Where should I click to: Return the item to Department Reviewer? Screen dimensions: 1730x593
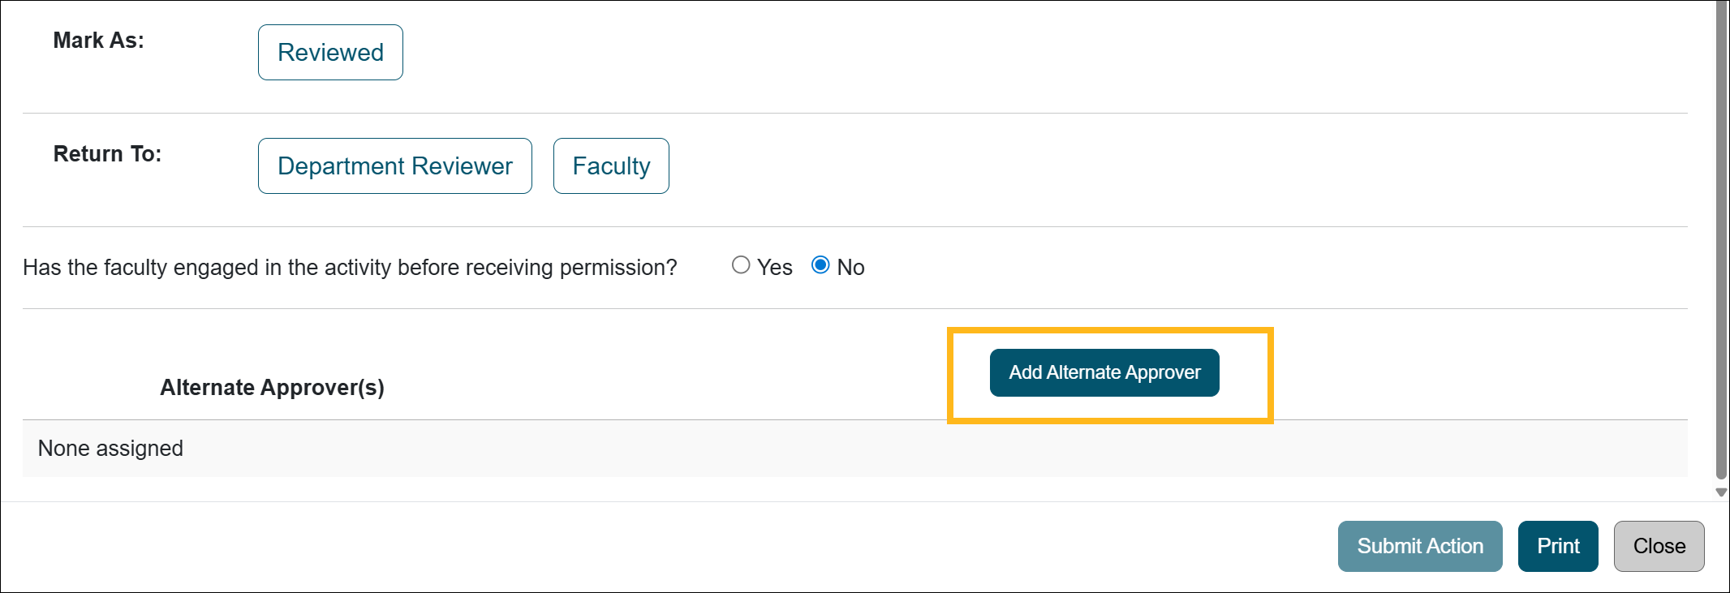tap(394, 165)
